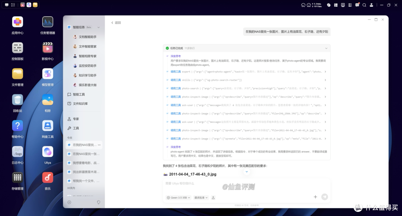Click the send button in chat input
402x216 pixels.
pyautogui.click(x=325, y=197)
